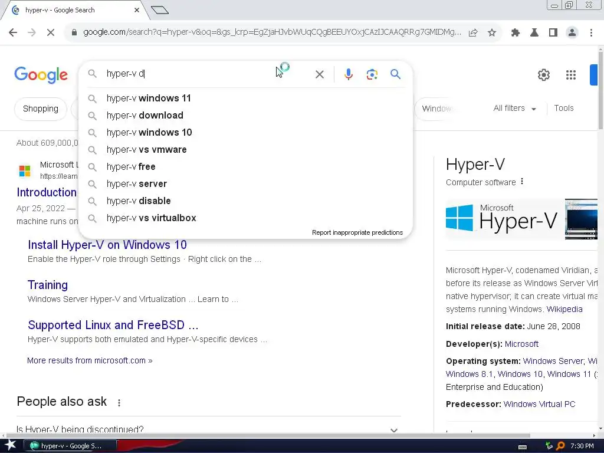The width and height of the screenshot is (604, 453).
Task: Open the taskbar star start menu
Action: tap(10, 446)
